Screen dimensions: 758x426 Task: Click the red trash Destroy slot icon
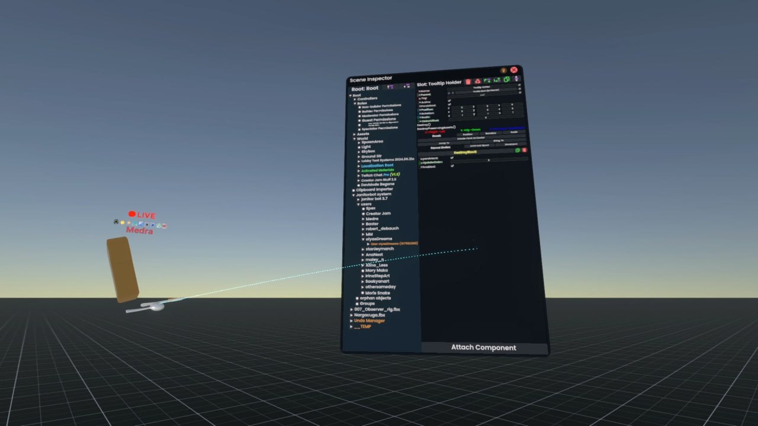tap(468, 81)
